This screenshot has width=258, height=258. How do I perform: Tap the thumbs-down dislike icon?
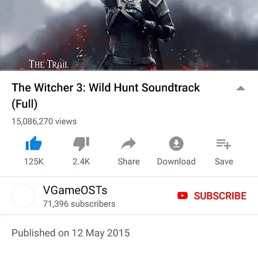81,144
